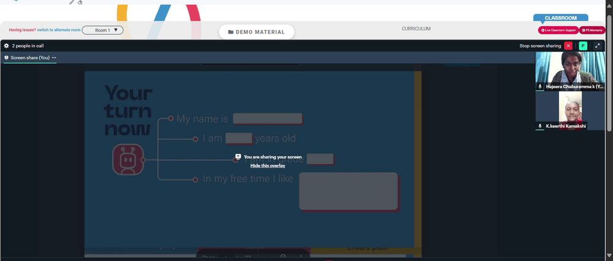Click the PS Moments button
The image size is (613, 261).
click(x=592, y=30)
